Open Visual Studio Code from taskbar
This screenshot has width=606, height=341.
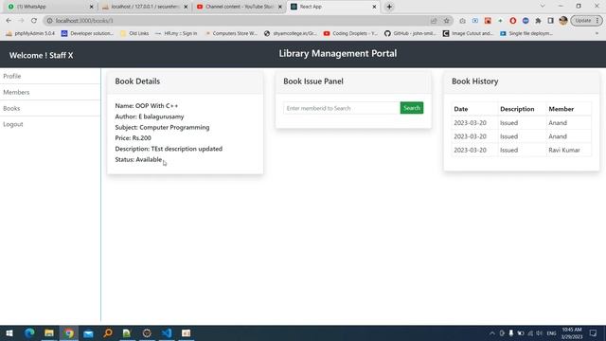pyautogui.click(x=167, y=332)
